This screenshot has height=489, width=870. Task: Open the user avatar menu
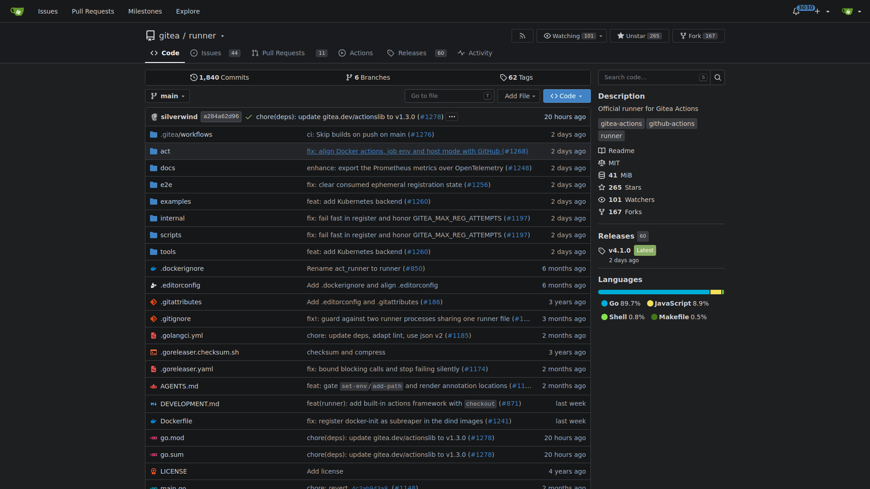click(x=851, y=11)
